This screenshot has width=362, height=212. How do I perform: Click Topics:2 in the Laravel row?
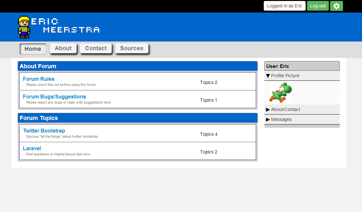(x=209, y=152)
